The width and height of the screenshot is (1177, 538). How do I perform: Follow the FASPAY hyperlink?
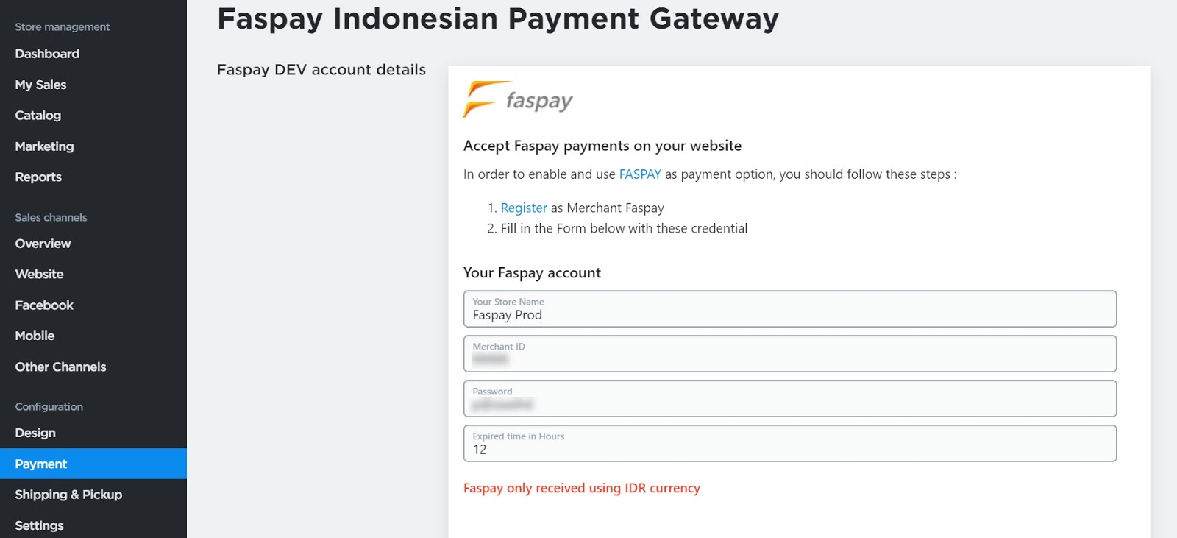tap(640, 174)
